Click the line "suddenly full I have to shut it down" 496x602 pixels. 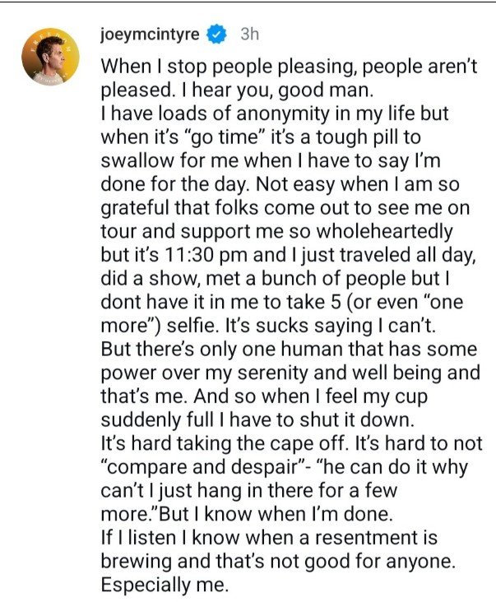(257, 419)
